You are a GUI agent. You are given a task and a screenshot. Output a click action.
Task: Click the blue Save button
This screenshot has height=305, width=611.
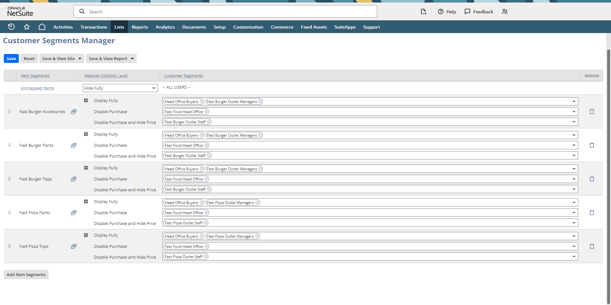pyautogui.click(x=11, y=58)
